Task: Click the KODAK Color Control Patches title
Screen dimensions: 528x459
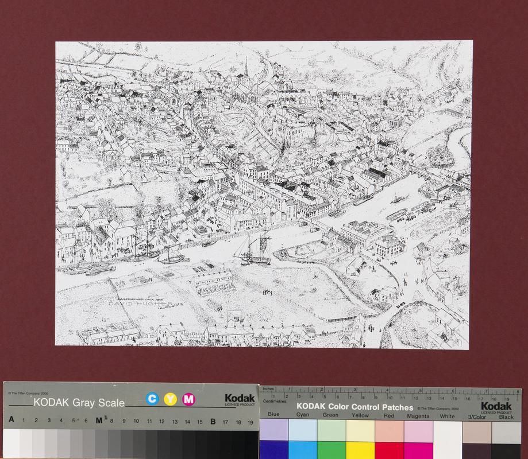Action: click(x=354, y=407)
